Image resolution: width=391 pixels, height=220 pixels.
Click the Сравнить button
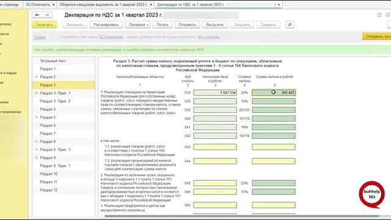[x=268, y=24]
